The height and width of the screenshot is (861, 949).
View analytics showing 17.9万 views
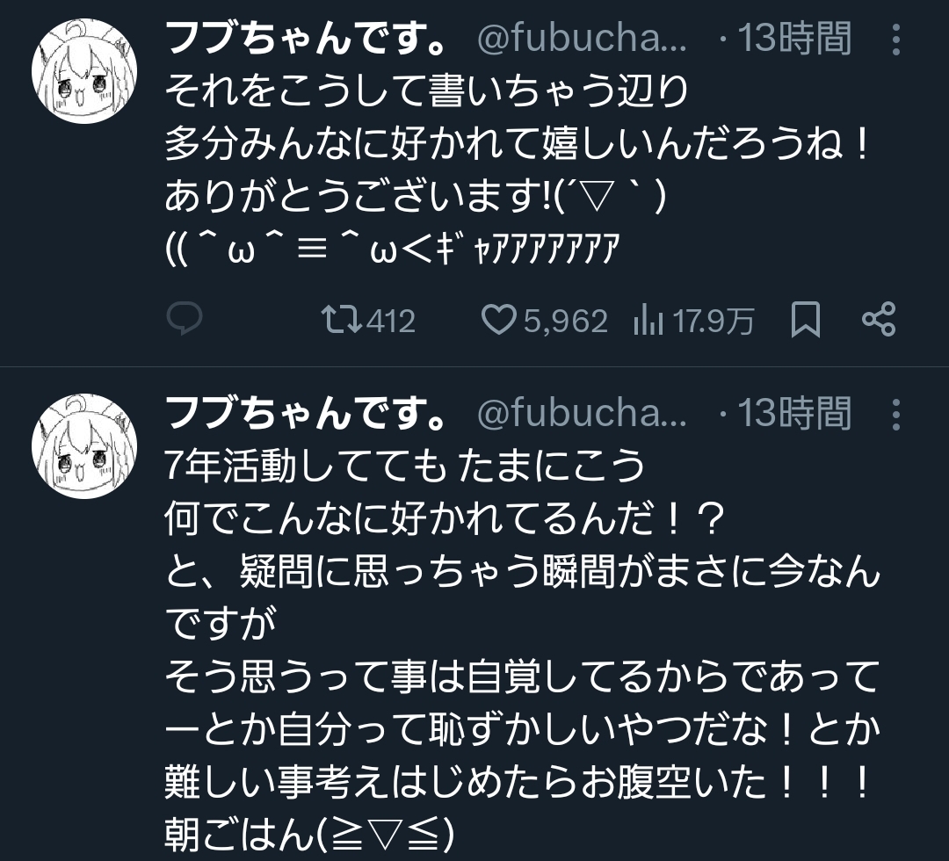(694, 321)
